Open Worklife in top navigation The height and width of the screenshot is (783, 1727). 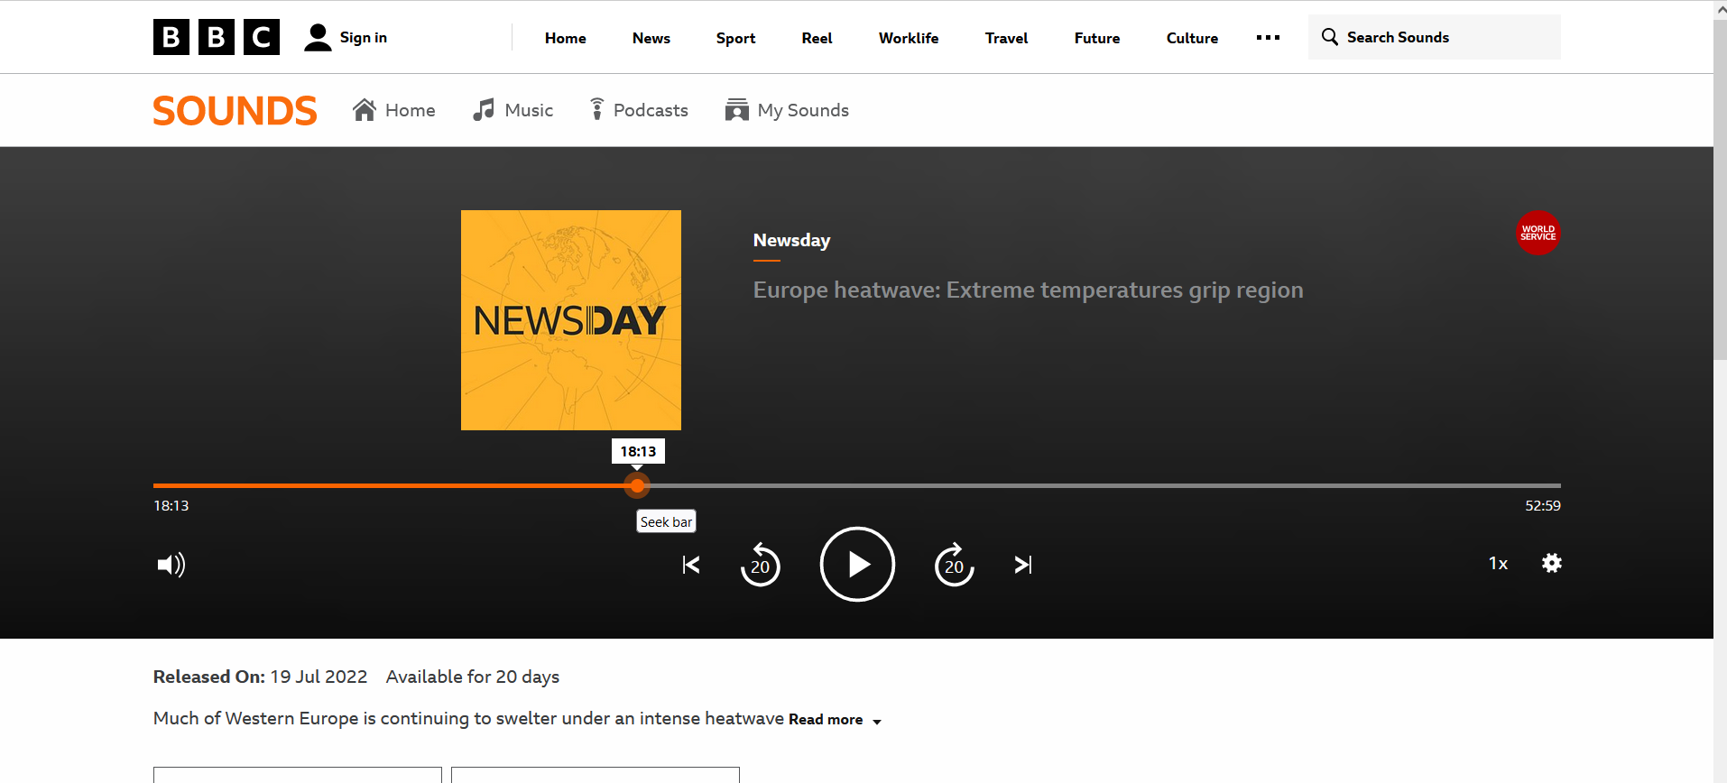pos(909,38)
